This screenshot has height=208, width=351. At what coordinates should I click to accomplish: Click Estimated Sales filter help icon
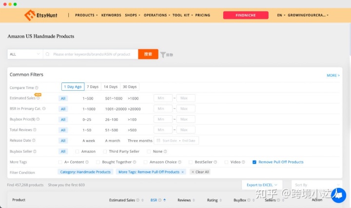38,98
